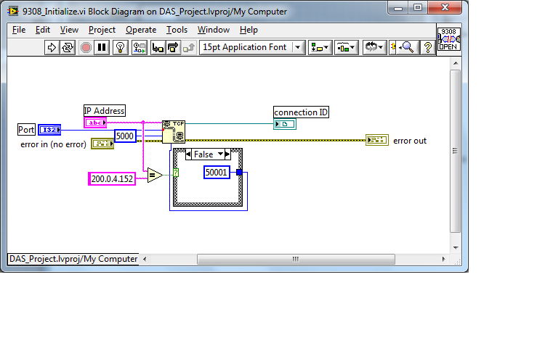Open the Tools menu
Screen dimensions: 537x351
click(x=177, y=30)
